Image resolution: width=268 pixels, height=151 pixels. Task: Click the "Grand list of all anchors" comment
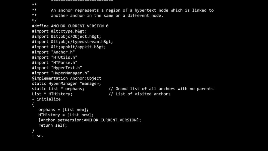click(161, 89)
